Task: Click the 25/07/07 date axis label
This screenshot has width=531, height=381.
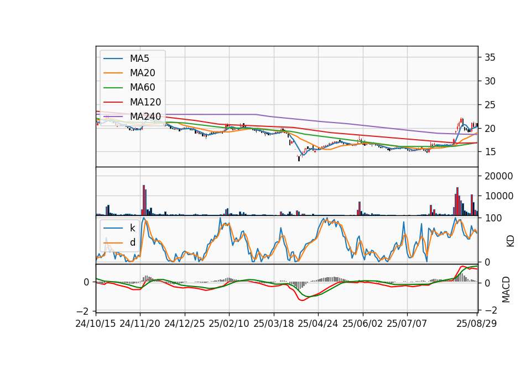Action: click(x=407, y=324)
